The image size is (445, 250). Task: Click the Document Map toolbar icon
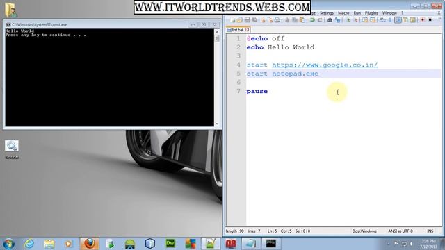[413, 20]
